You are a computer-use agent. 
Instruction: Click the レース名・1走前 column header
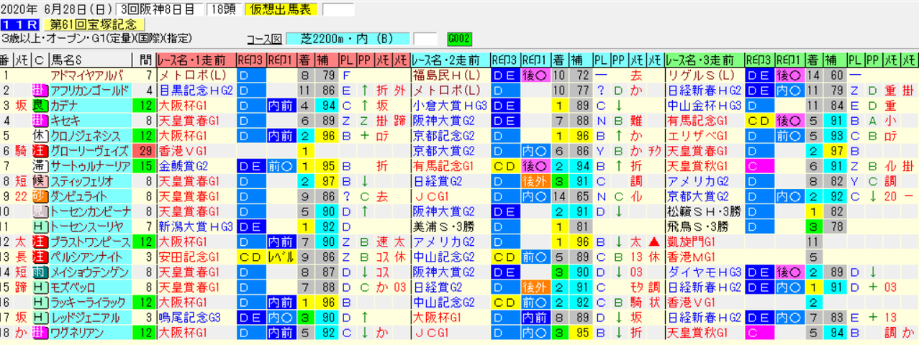coord(196,60)
